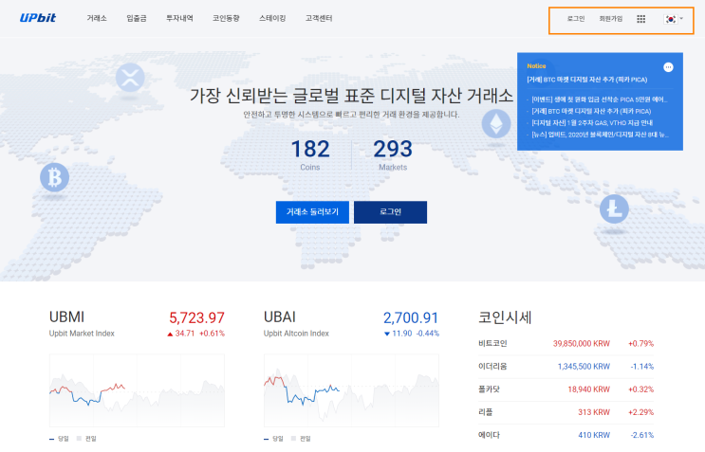Open the 스테이킹 menu
The width and height of the screenshot is (705, 452).
[272, 18]
